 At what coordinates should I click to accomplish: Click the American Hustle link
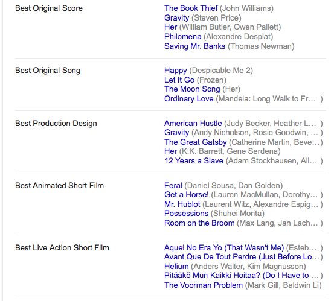pos(193,124)
